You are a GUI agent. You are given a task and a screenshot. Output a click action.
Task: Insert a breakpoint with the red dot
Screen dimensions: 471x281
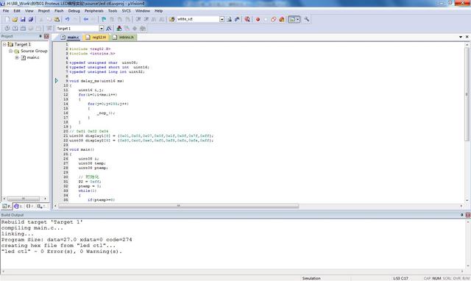(x=258, y=19)
